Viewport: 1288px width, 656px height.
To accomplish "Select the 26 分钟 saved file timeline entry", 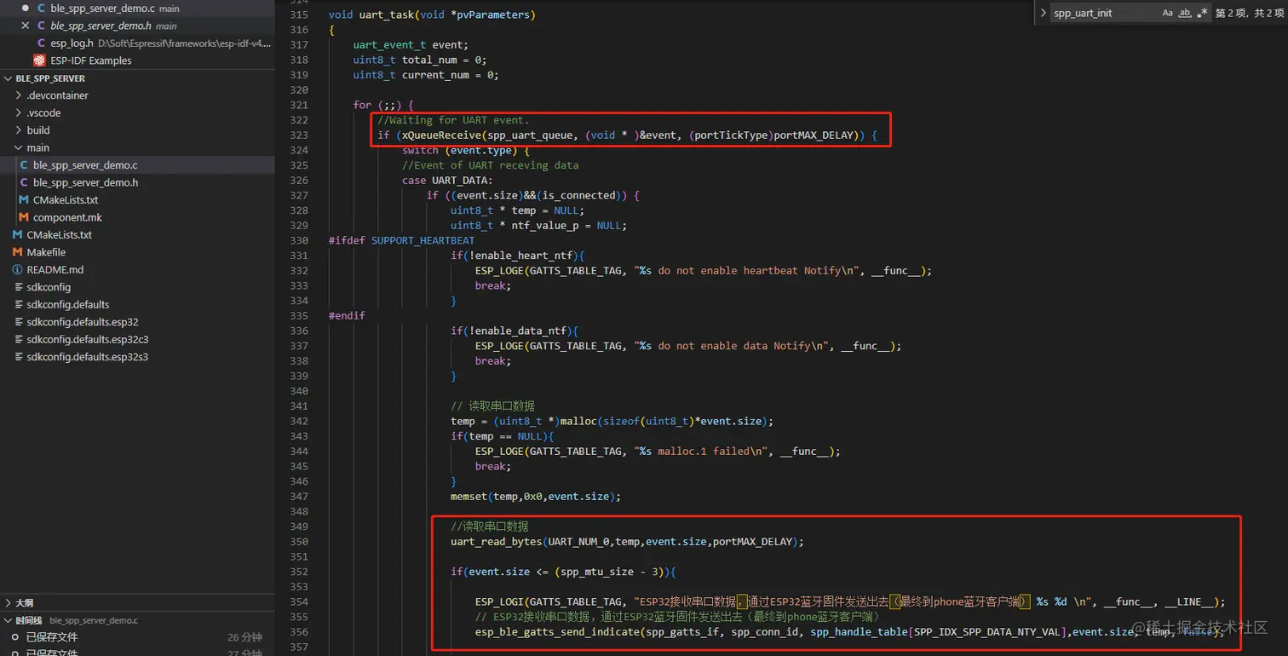I will (136, 637).
